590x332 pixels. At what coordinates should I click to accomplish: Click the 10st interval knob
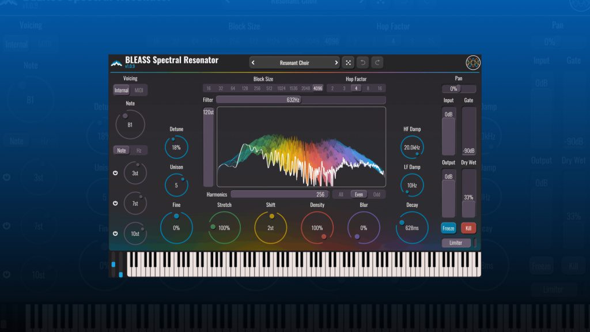135,233
